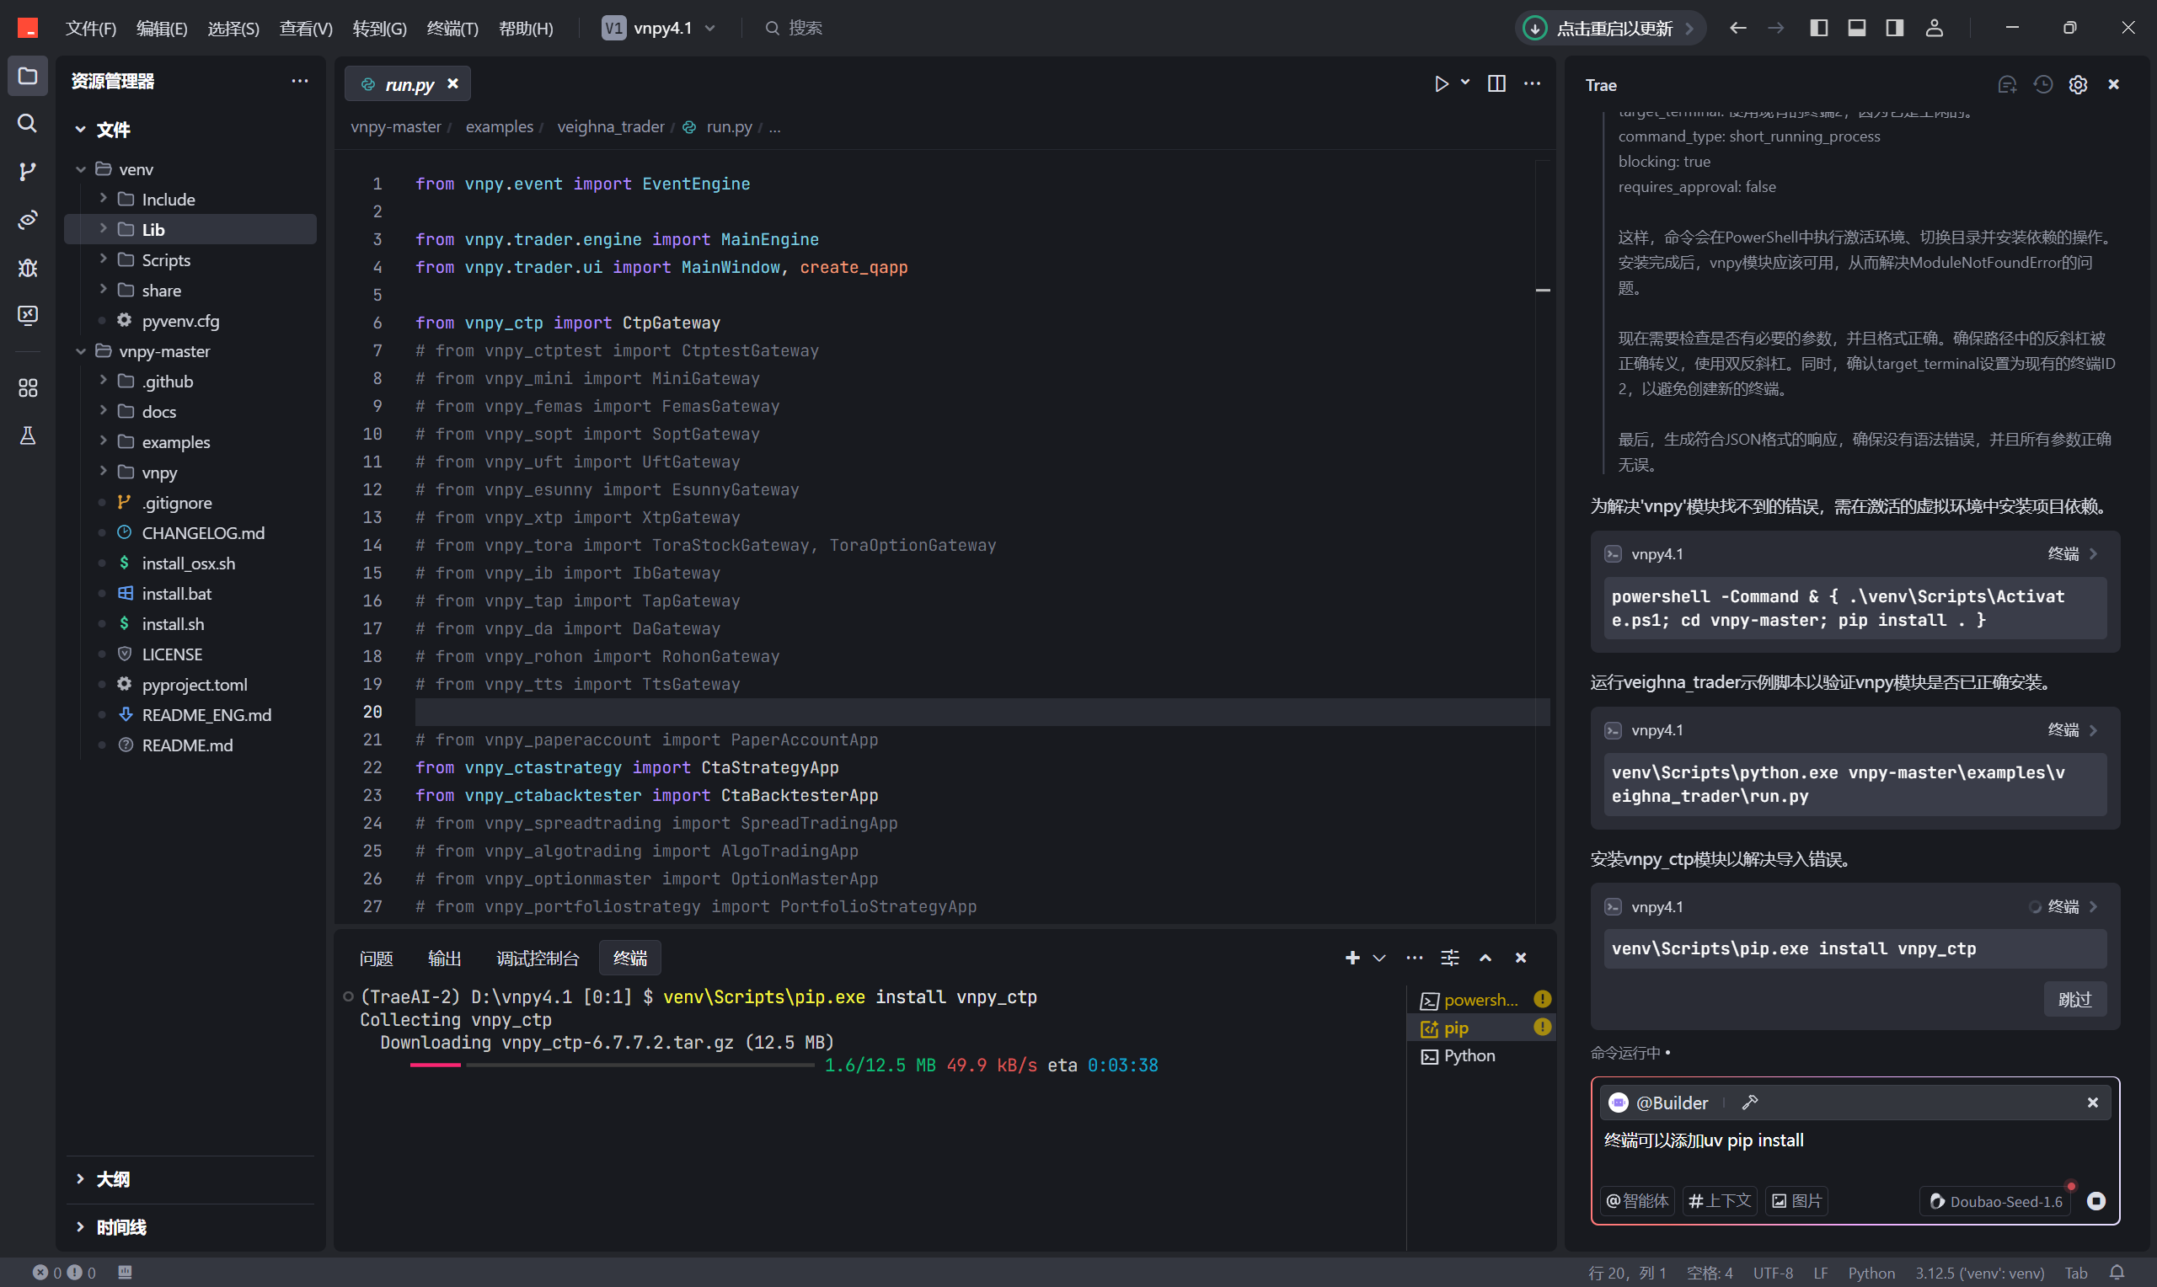The height and width of the screenshot is (1287, 2157).
Task: Expand the 时间线 timeline section
Action: [190, 1226]
